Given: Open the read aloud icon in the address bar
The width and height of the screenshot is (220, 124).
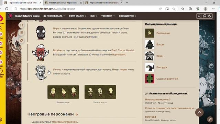Looking at the screenshot, I should click(160, 9).
